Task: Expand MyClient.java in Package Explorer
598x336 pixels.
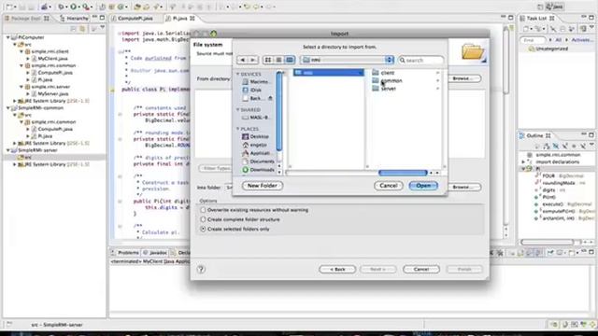Action: pyautogui.click(x=28, y=59)
